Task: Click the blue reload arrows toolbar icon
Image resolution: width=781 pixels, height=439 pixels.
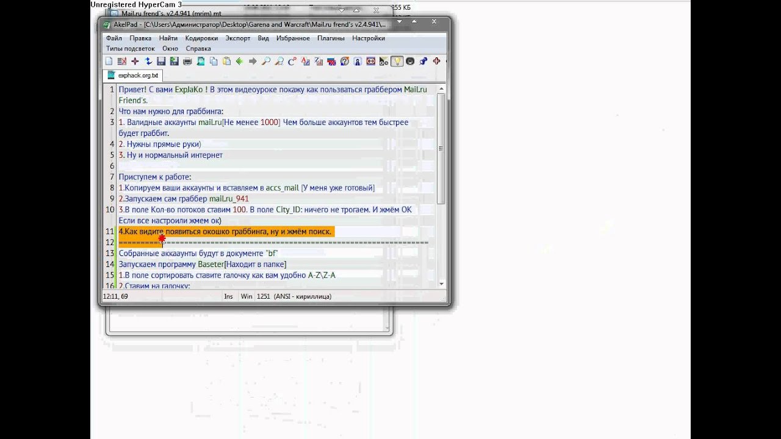Action: [x=148, y=61]
